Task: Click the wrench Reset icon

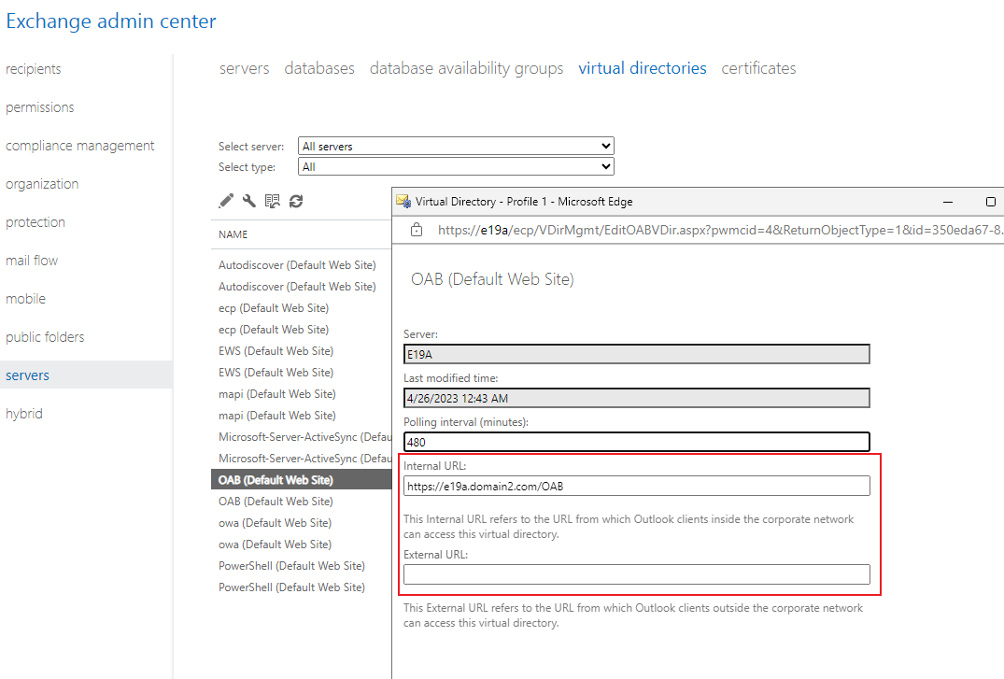Action: (249, 201)
